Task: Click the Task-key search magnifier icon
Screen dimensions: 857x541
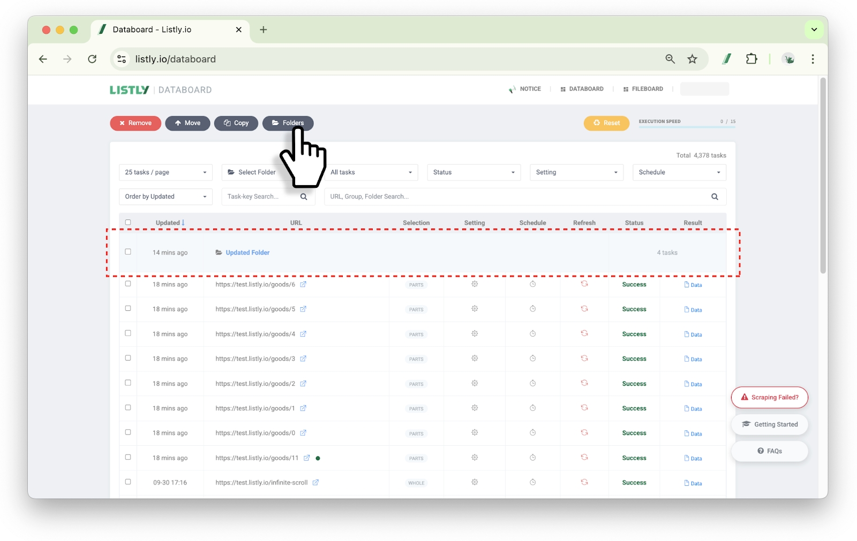Action: (x=304, y=196)
